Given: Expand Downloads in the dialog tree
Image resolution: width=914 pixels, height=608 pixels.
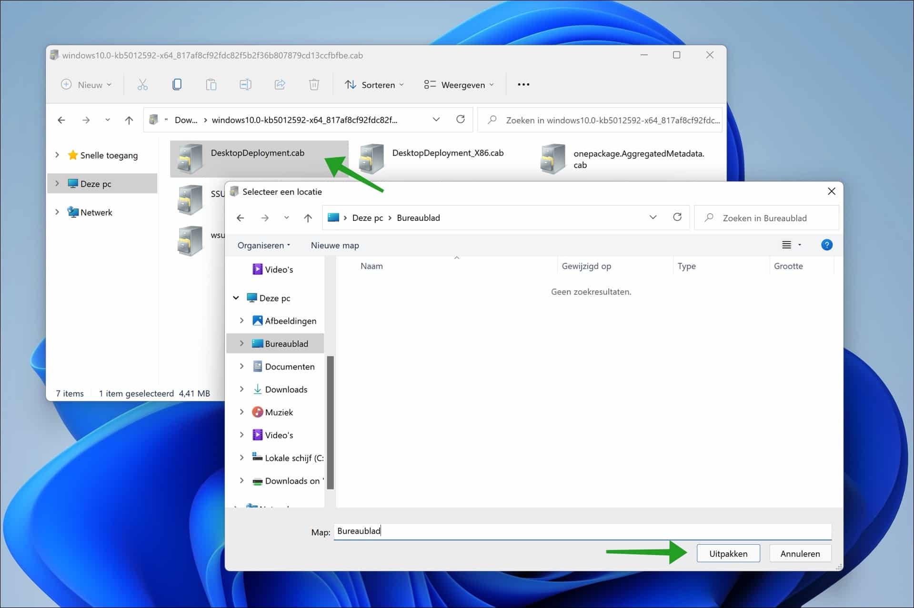Looking at the screenshot, I should click(x=242, y=389).
